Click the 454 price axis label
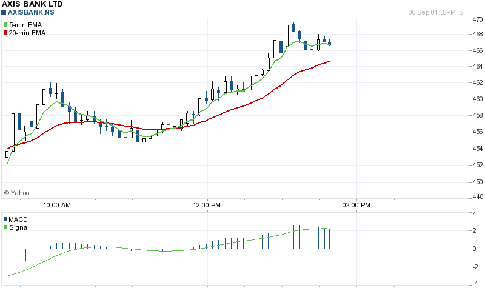The height and width of the screenshot is (288, 485). tap(478, 149)
